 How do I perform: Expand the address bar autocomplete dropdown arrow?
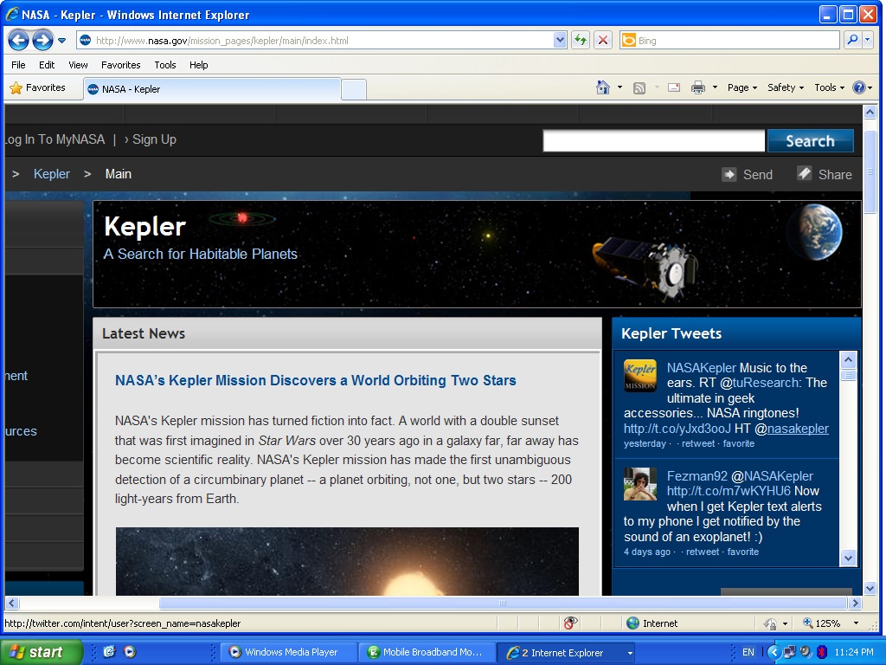[x=560, y=40]
